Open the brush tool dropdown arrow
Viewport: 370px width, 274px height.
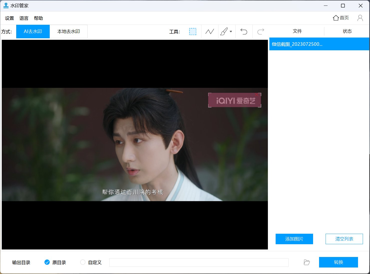[x=231, y=32]
